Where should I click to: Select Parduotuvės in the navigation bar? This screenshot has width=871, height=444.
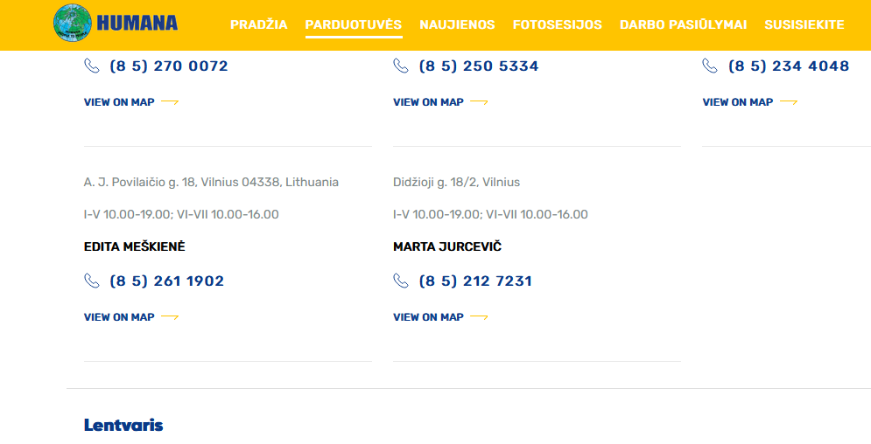click(x=353, y=24)
